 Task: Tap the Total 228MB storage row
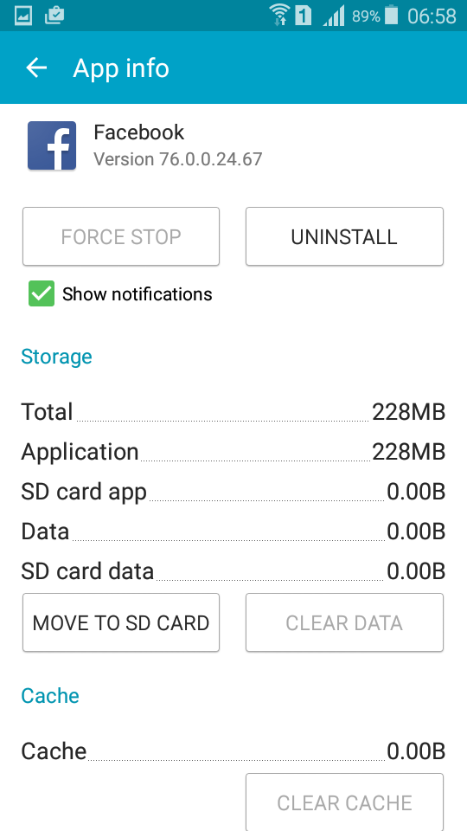pos(233,412)
